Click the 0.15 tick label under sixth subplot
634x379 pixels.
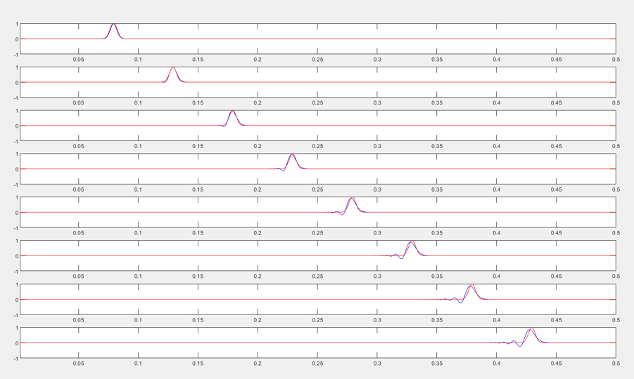198,277
